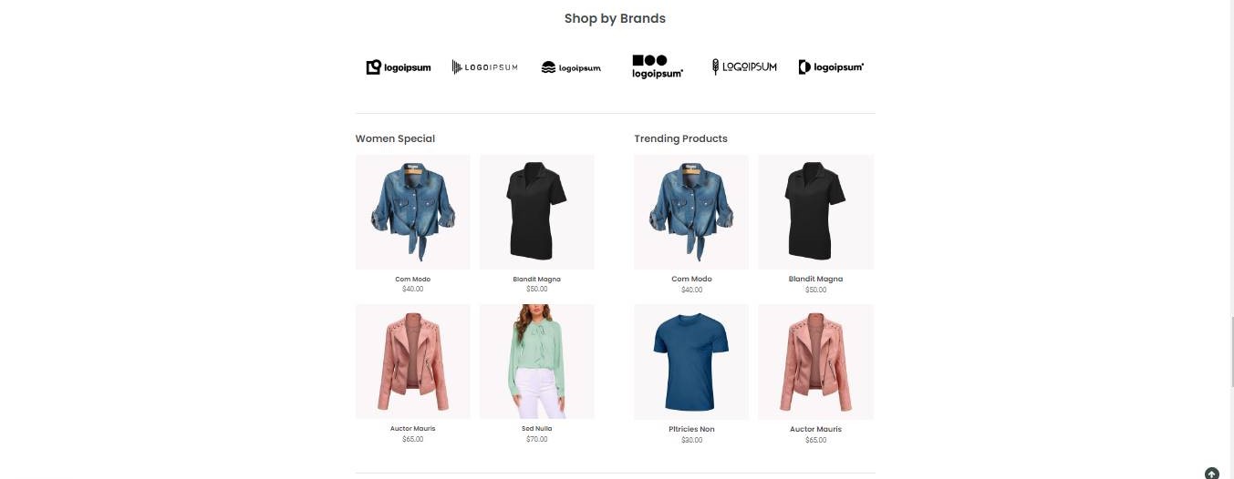
Task: Open the feather LOGOIPSUM brand logo
Action: pos(744,67)
